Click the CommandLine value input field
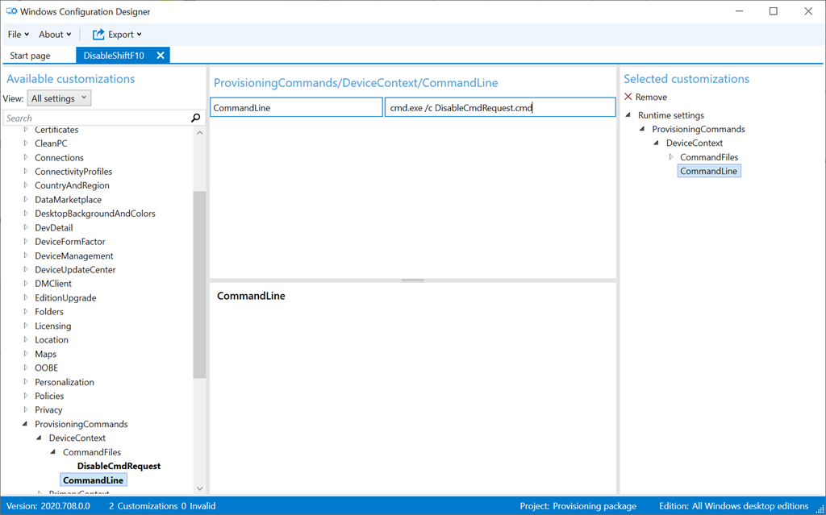The image size is (826, 515). click(499, 108)
